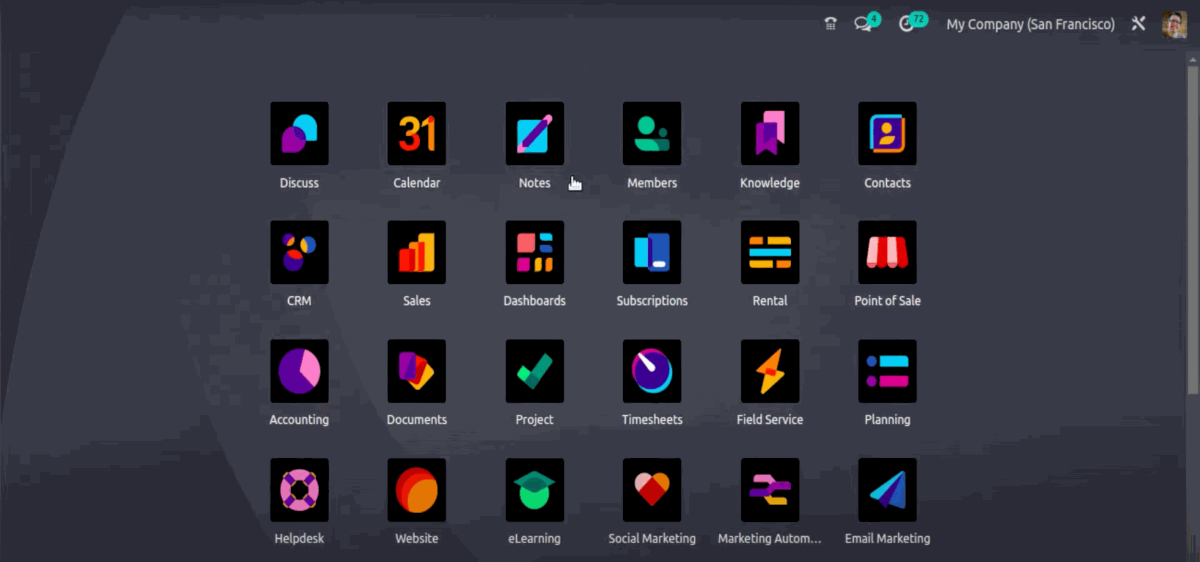Open the My Company (San Francisco) switcher
This screenshot has width=1200, height=562.
(x=1030, y=24)
